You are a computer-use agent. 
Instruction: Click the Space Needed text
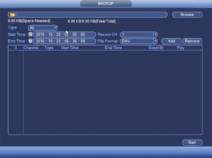(29, 21)
